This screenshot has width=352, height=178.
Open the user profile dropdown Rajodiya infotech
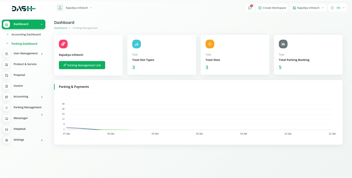tap(75, 8)
